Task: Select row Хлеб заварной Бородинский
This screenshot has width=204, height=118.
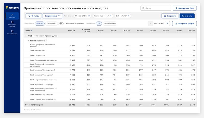Action: click(110, 70)
